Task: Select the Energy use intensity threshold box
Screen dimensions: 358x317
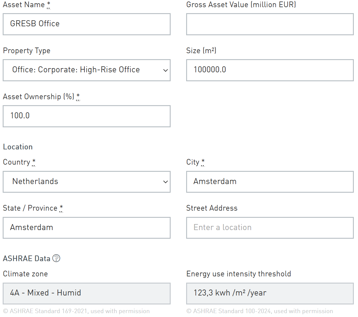Action: tap(270, 293)
